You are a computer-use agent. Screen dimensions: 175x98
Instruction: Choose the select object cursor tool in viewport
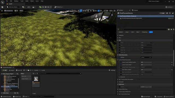[79, 11]
